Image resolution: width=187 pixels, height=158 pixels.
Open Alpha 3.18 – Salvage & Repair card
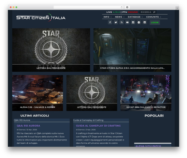(37, 93)
